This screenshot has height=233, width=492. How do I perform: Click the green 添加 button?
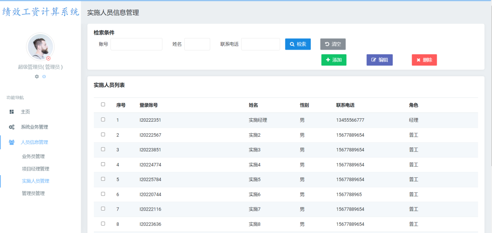334,60
